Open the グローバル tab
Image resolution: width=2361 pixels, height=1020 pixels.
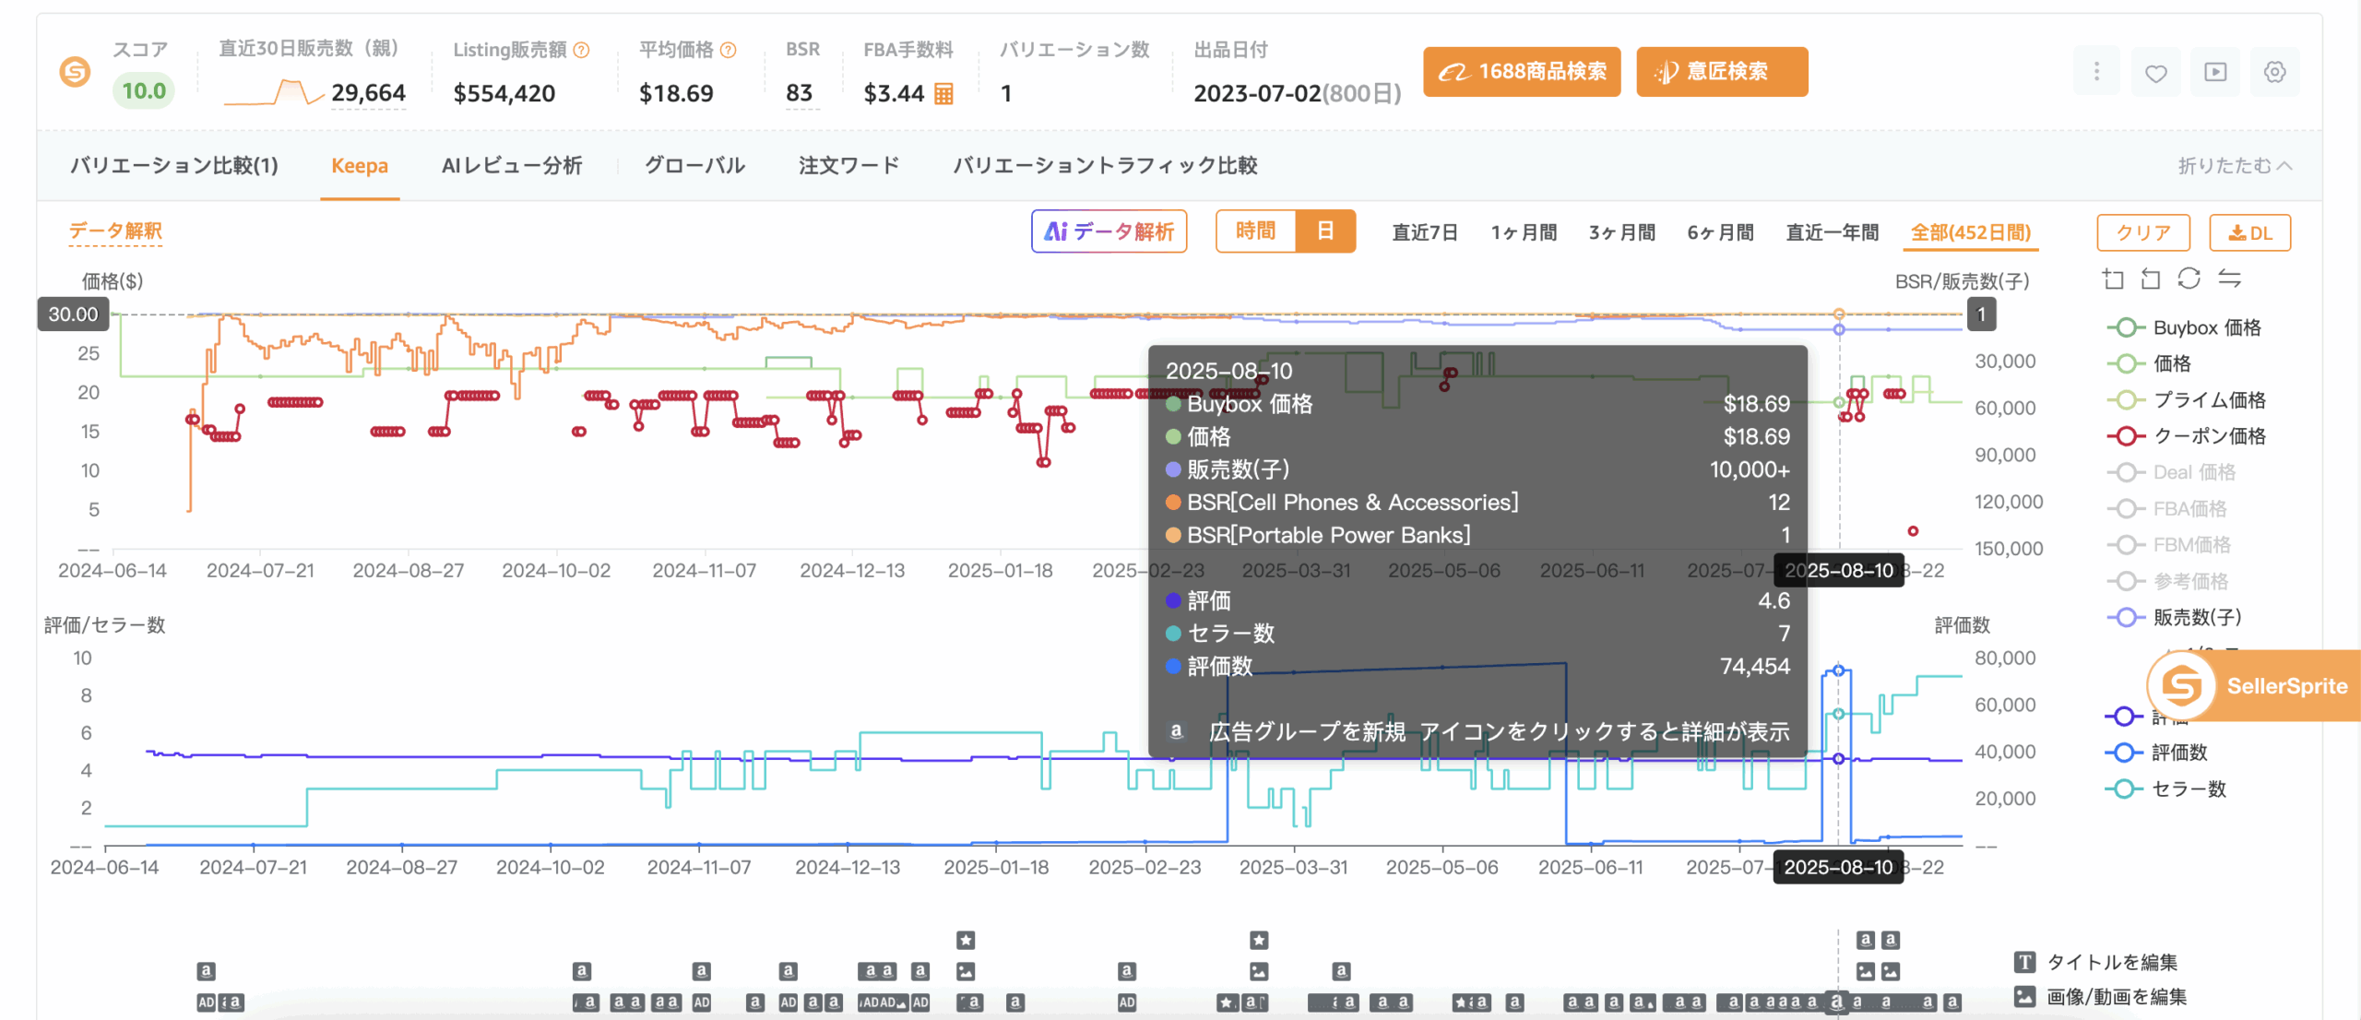coord(694,166)
